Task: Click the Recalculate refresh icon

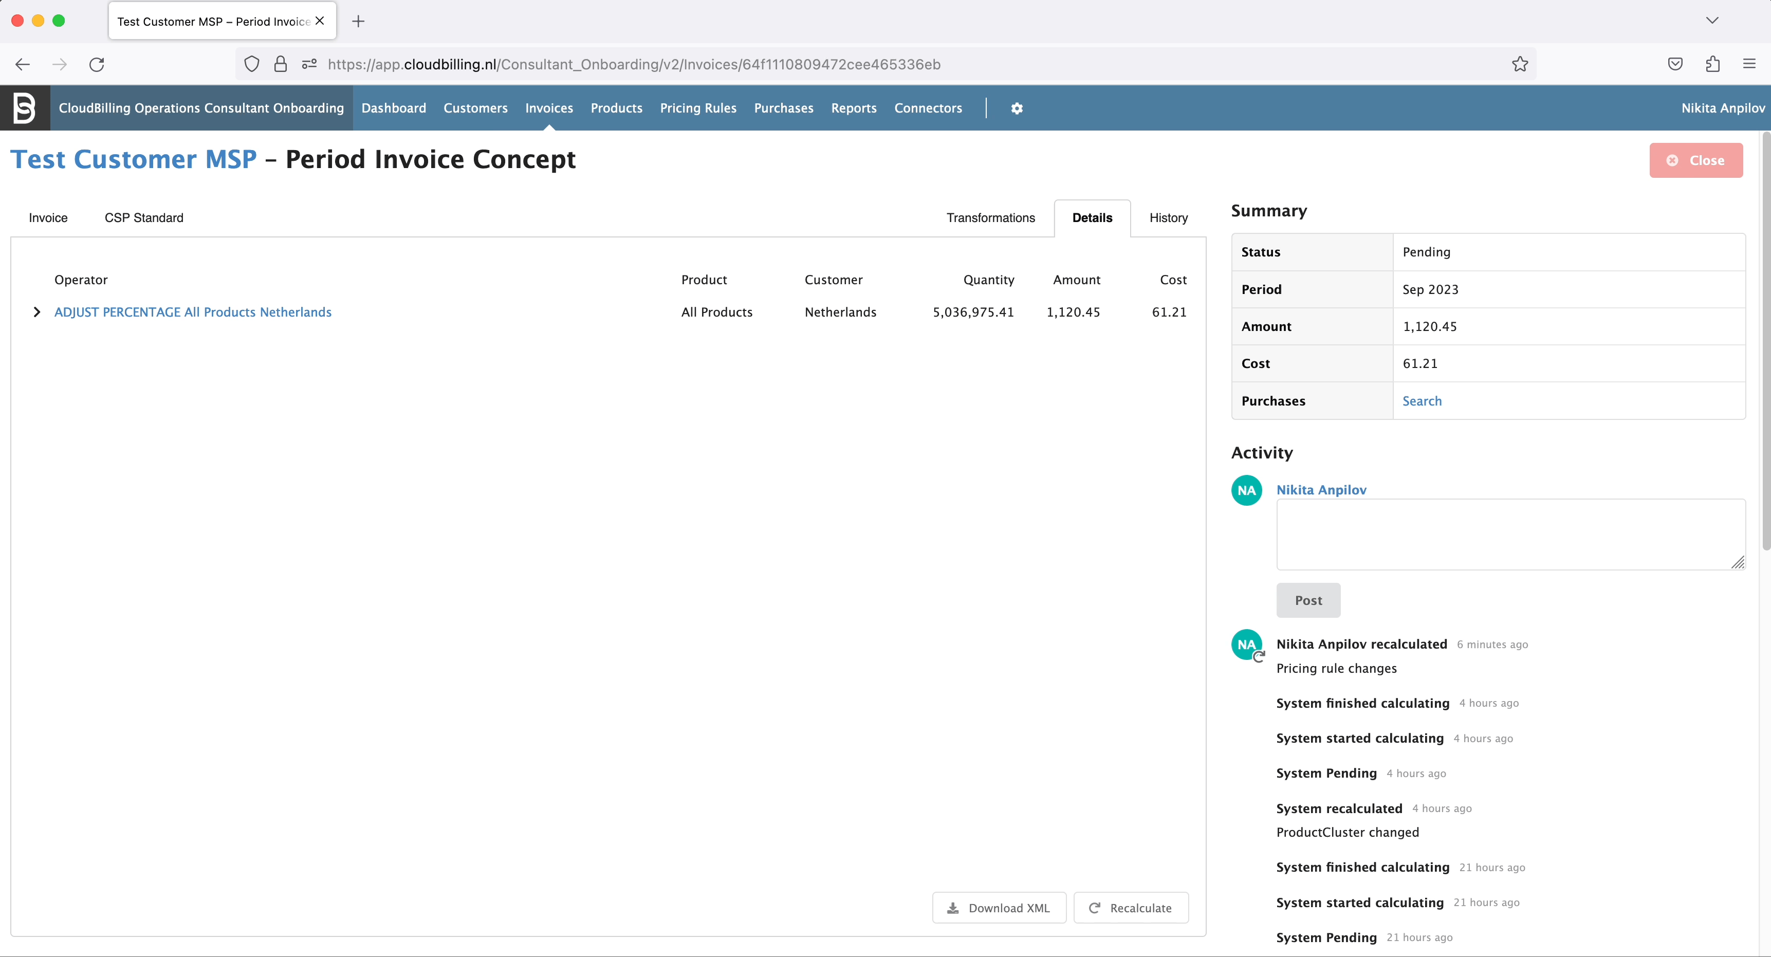Action: point(1095,908)
